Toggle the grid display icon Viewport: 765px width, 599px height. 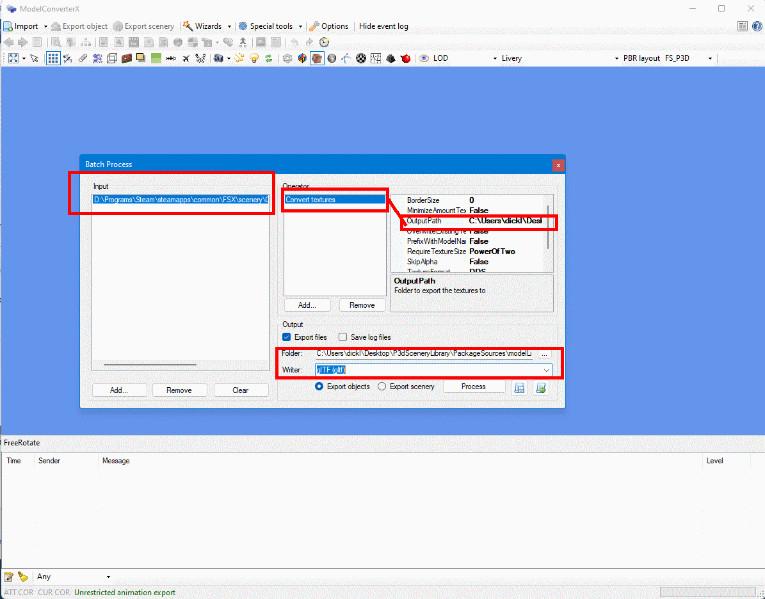(x=53, y=58)
